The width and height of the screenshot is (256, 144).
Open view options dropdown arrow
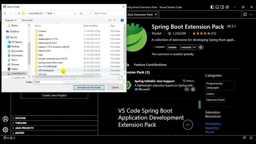click(114, 20)
